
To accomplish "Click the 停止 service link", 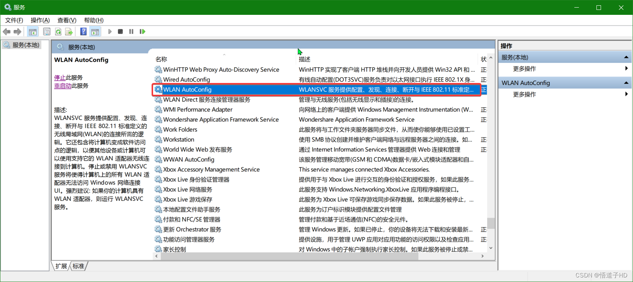I will [x=60, y=78].
